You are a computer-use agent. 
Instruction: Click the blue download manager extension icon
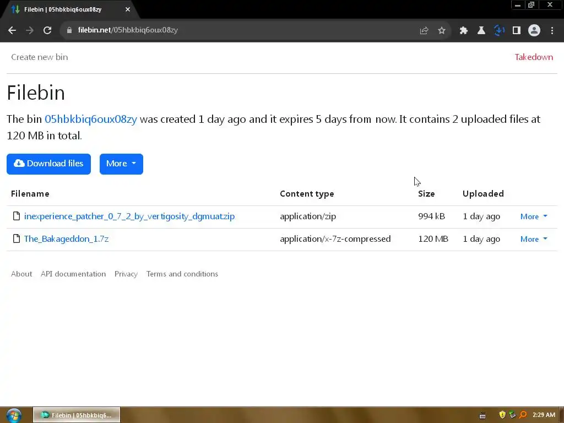point(499,31)
